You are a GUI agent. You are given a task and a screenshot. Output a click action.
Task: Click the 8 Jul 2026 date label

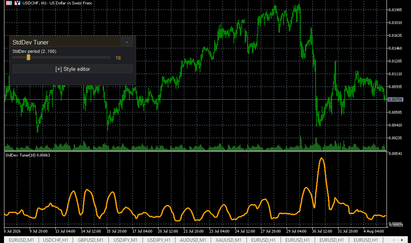point(12,231)
